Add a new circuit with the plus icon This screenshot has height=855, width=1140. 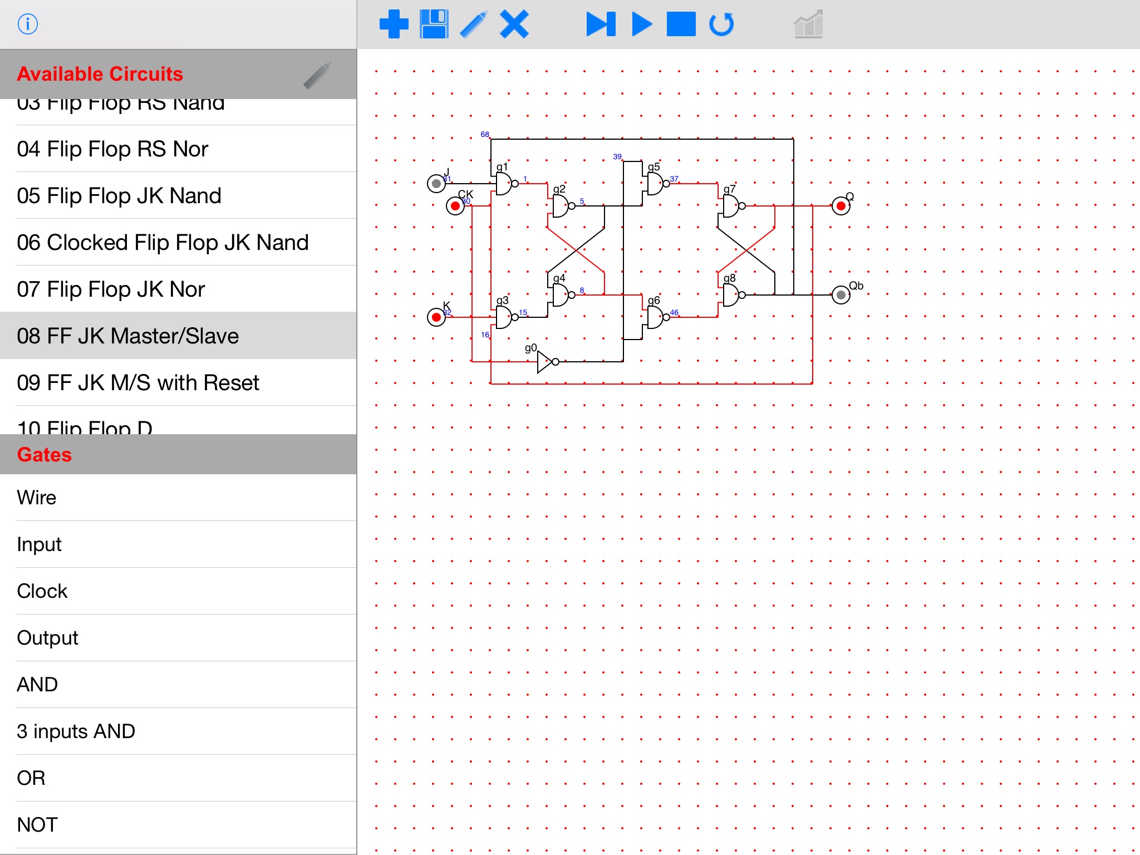click(394, 24)
